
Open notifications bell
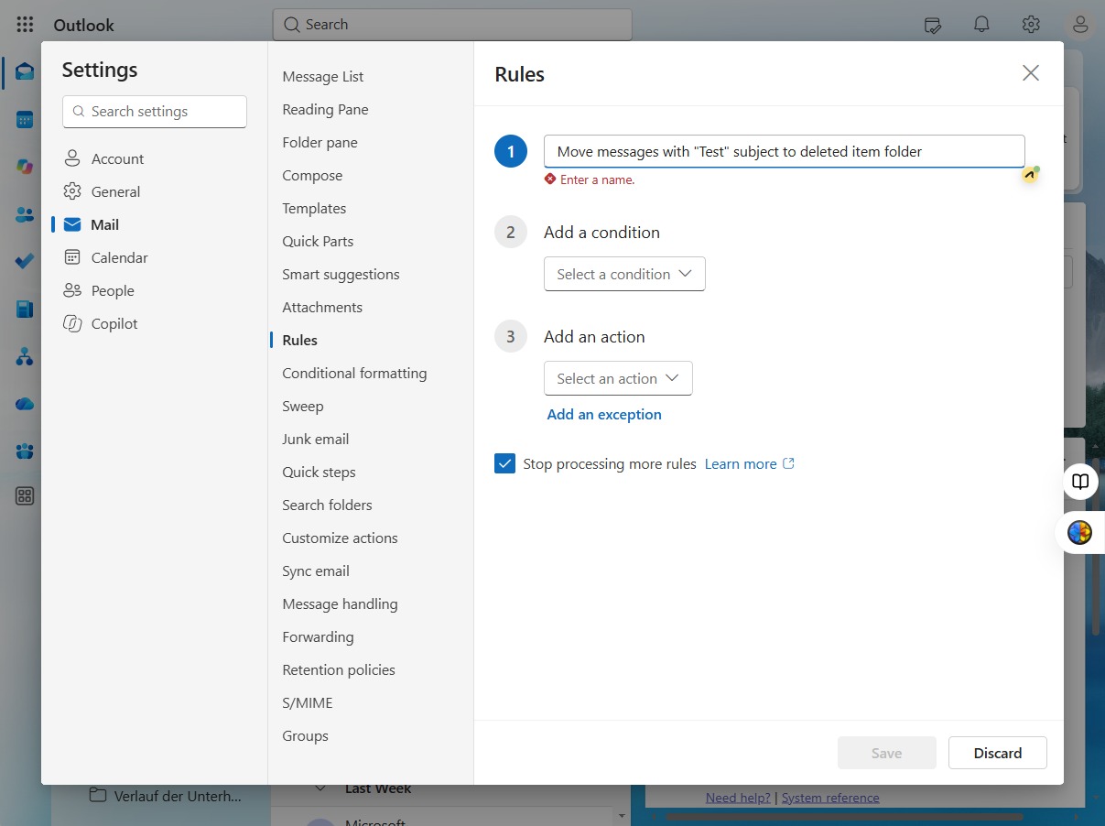[982, 25]
